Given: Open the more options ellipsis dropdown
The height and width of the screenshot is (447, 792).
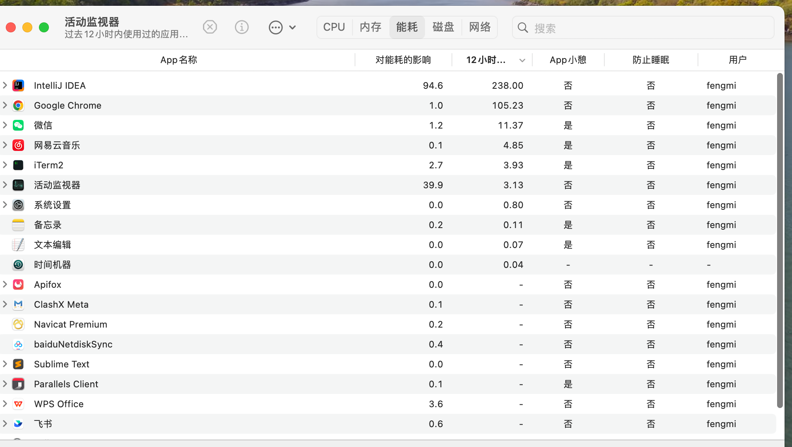Looking at the screenshot, I should pos(282,27).
